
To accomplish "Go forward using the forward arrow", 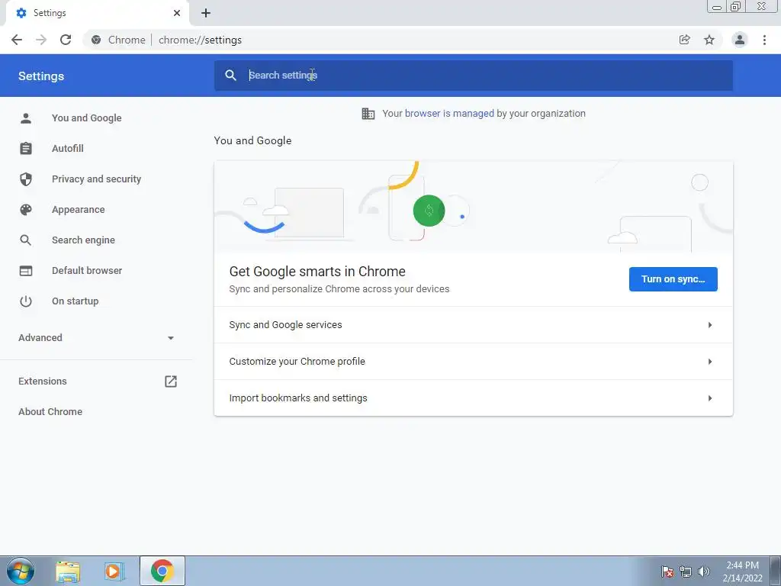I will coord(41,40).
